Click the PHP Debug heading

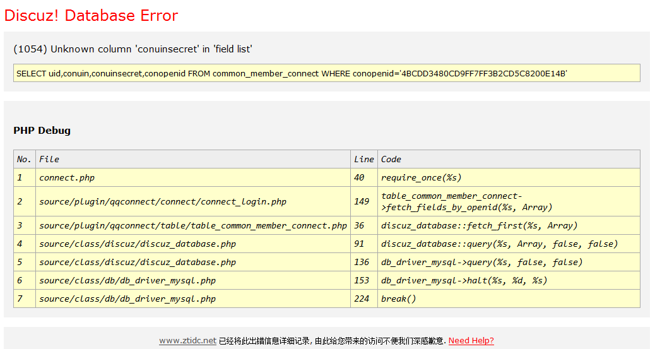(x=42, y=131)
